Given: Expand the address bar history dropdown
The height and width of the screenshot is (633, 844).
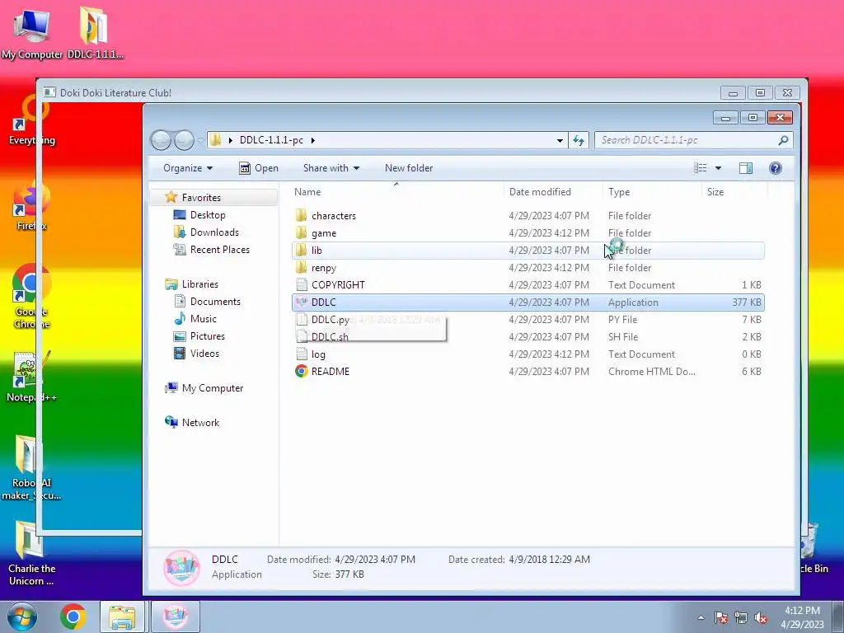Looking at the screenshot, I should pyautogui.click(x=560, y=140).
